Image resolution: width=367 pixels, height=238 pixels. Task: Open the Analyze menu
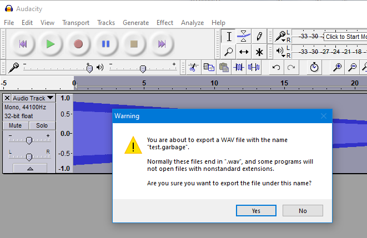tap(193, 23)
